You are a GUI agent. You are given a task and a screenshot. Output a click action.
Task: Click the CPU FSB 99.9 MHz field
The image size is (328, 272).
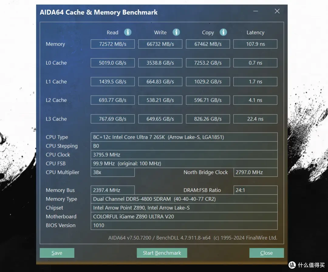[x=184, y=164]
